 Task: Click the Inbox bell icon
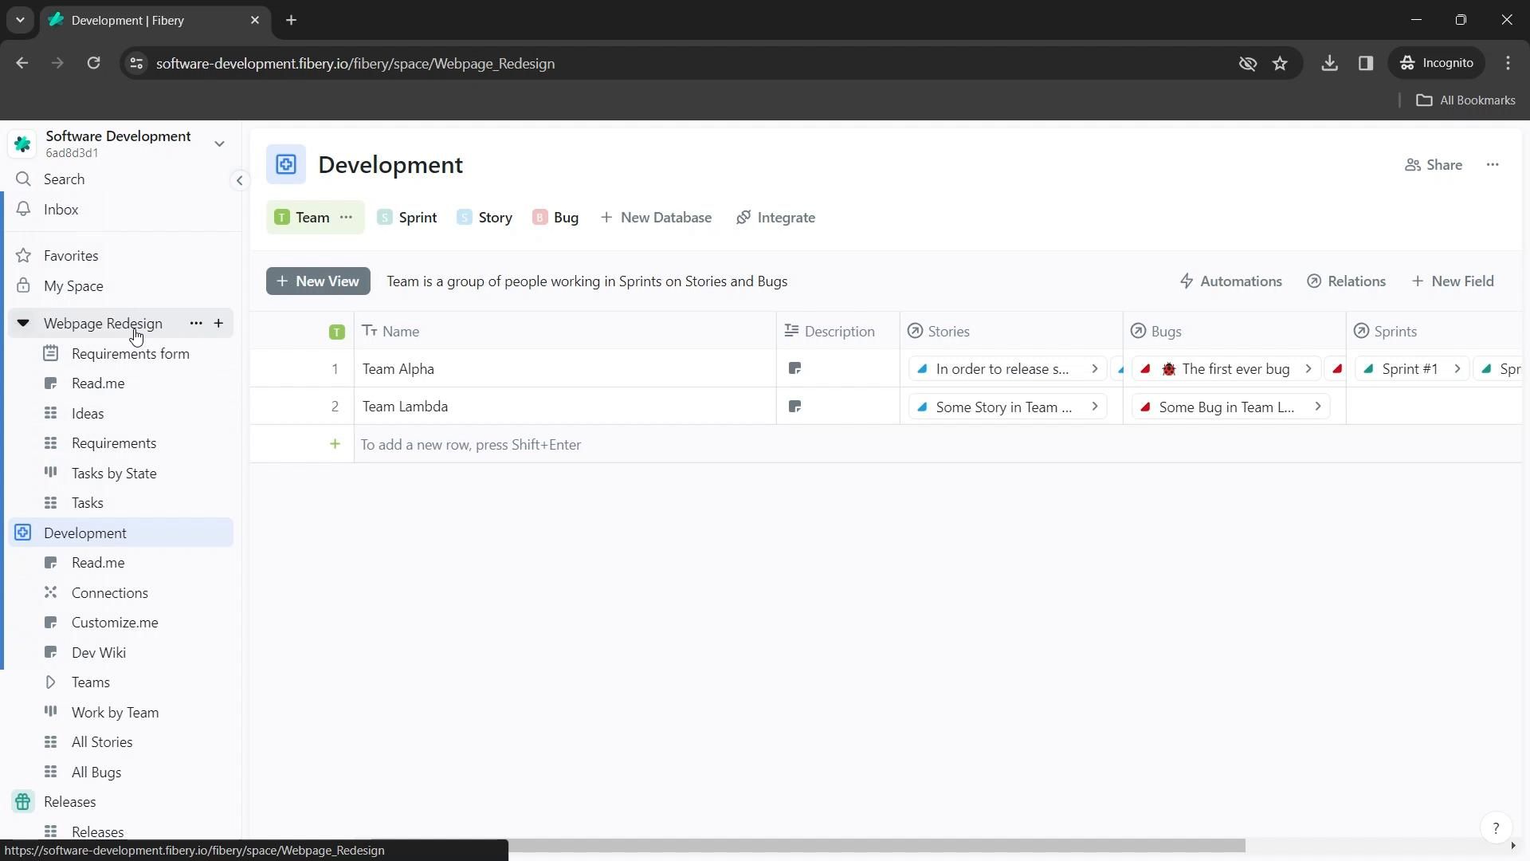click(x=23, y=209)
